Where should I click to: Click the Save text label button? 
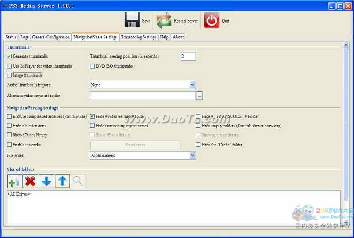coord(146,21)
